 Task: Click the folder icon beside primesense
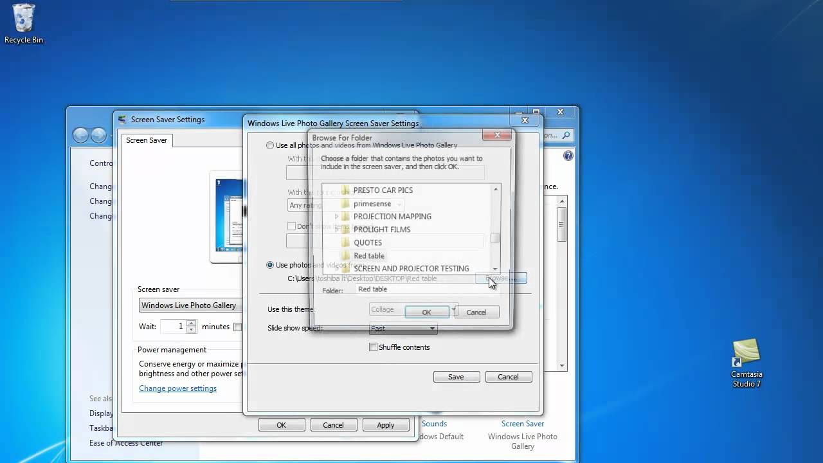coord(345,203)
